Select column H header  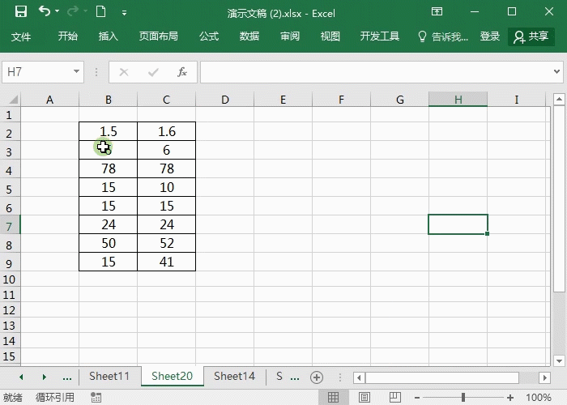(x=458, y=100)
